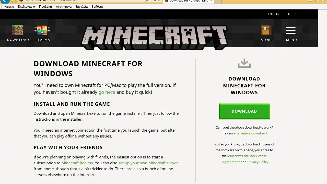Click the green DOWNLOAD button
The height and width of the screenshot is (184, 327).
click(x=244, y=111)
